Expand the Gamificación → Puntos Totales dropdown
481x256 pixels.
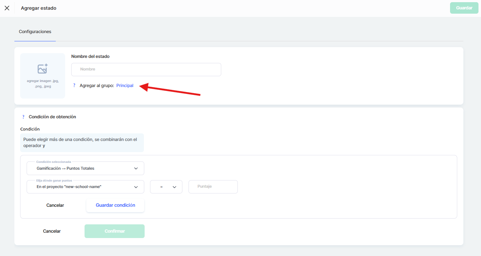85,168
